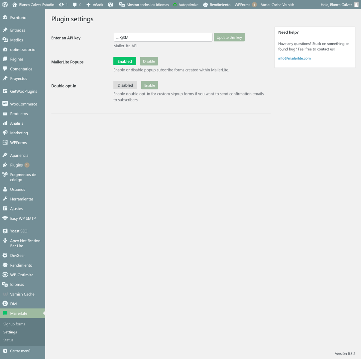Viewport: 361px width, 359px height.
Task: Select Enabled for MailerLite Popups
Action: tap(125, 61)
